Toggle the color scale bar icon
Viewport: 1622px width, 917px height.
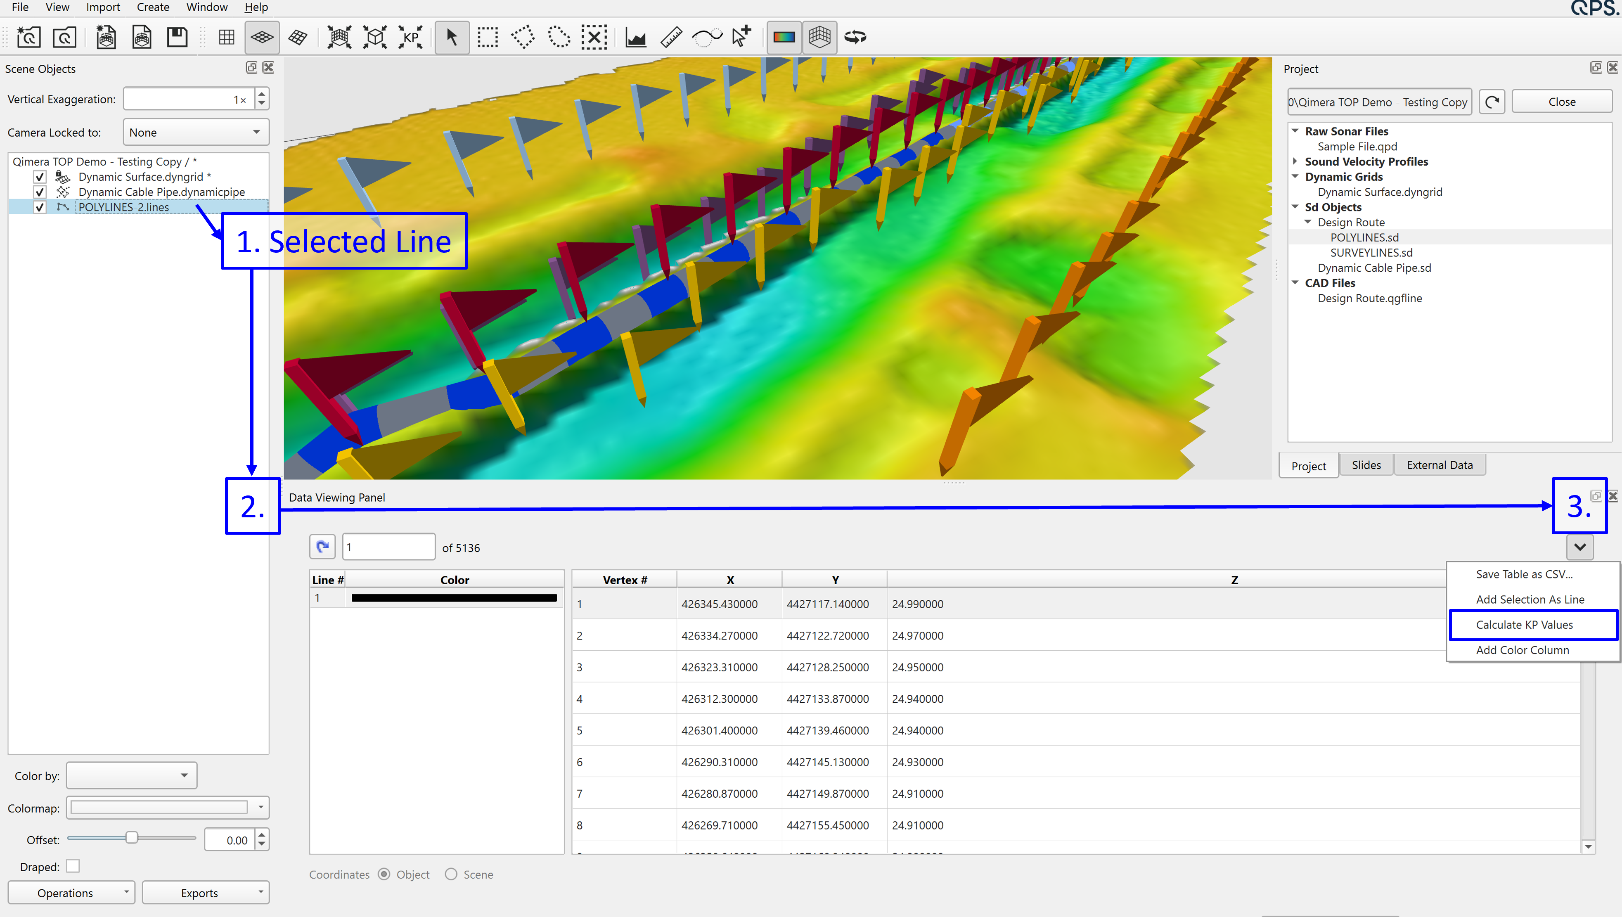click(x=783, y=37)
